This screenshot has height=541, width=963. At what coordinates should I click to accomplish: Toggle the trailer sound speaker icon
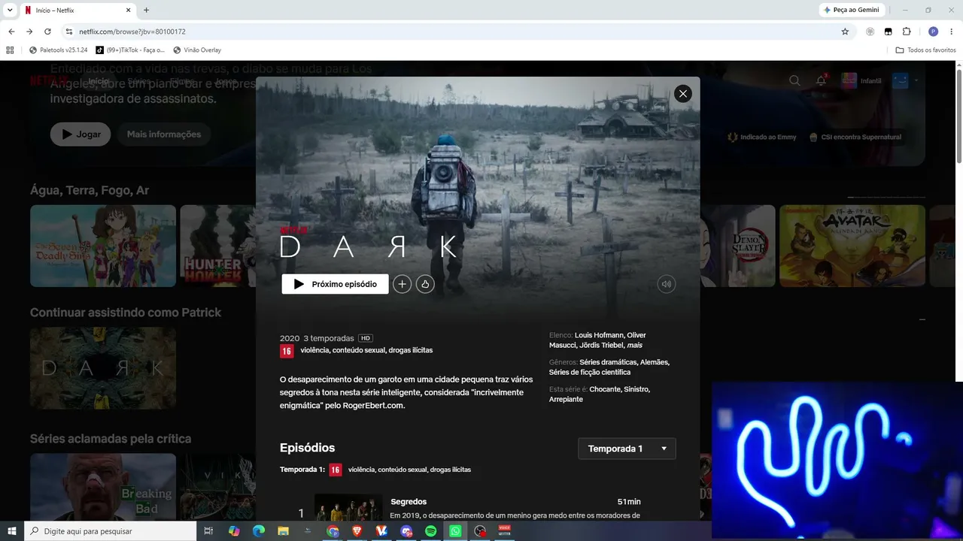coord(666,284)
